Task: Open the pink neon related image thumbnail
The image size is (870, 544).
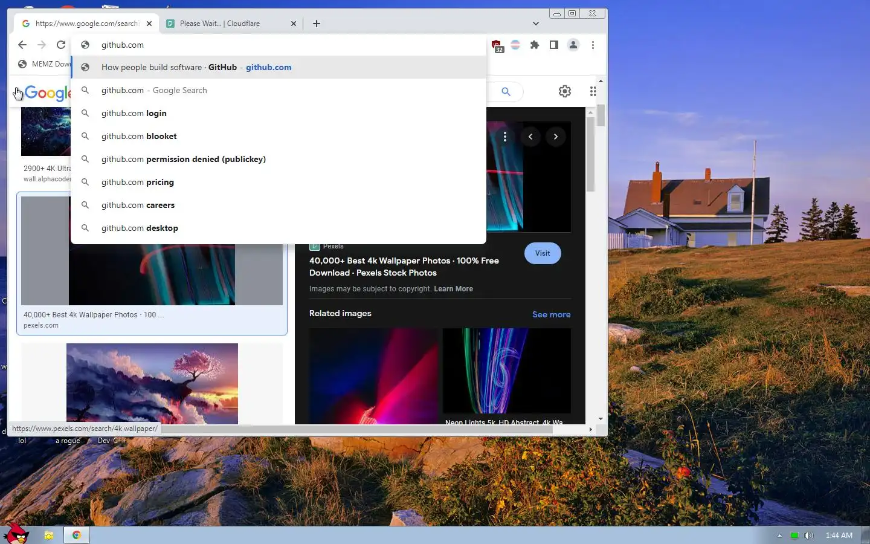Action: click(374, 376)
